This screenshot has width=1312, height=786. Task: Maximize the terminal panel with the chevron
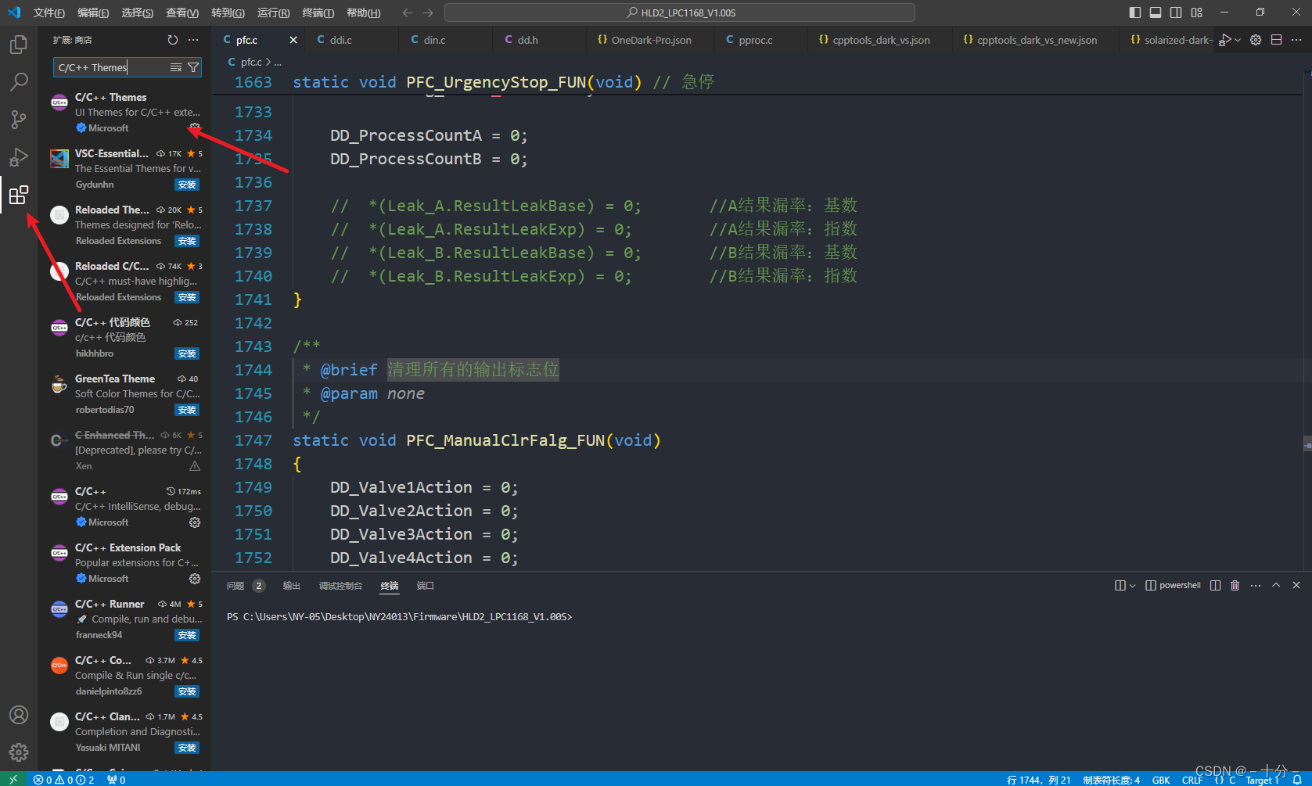pos(1276,585)
